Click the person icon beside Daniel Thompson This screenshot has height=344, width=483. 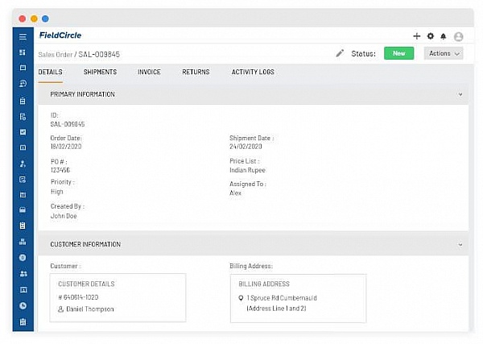60,309
